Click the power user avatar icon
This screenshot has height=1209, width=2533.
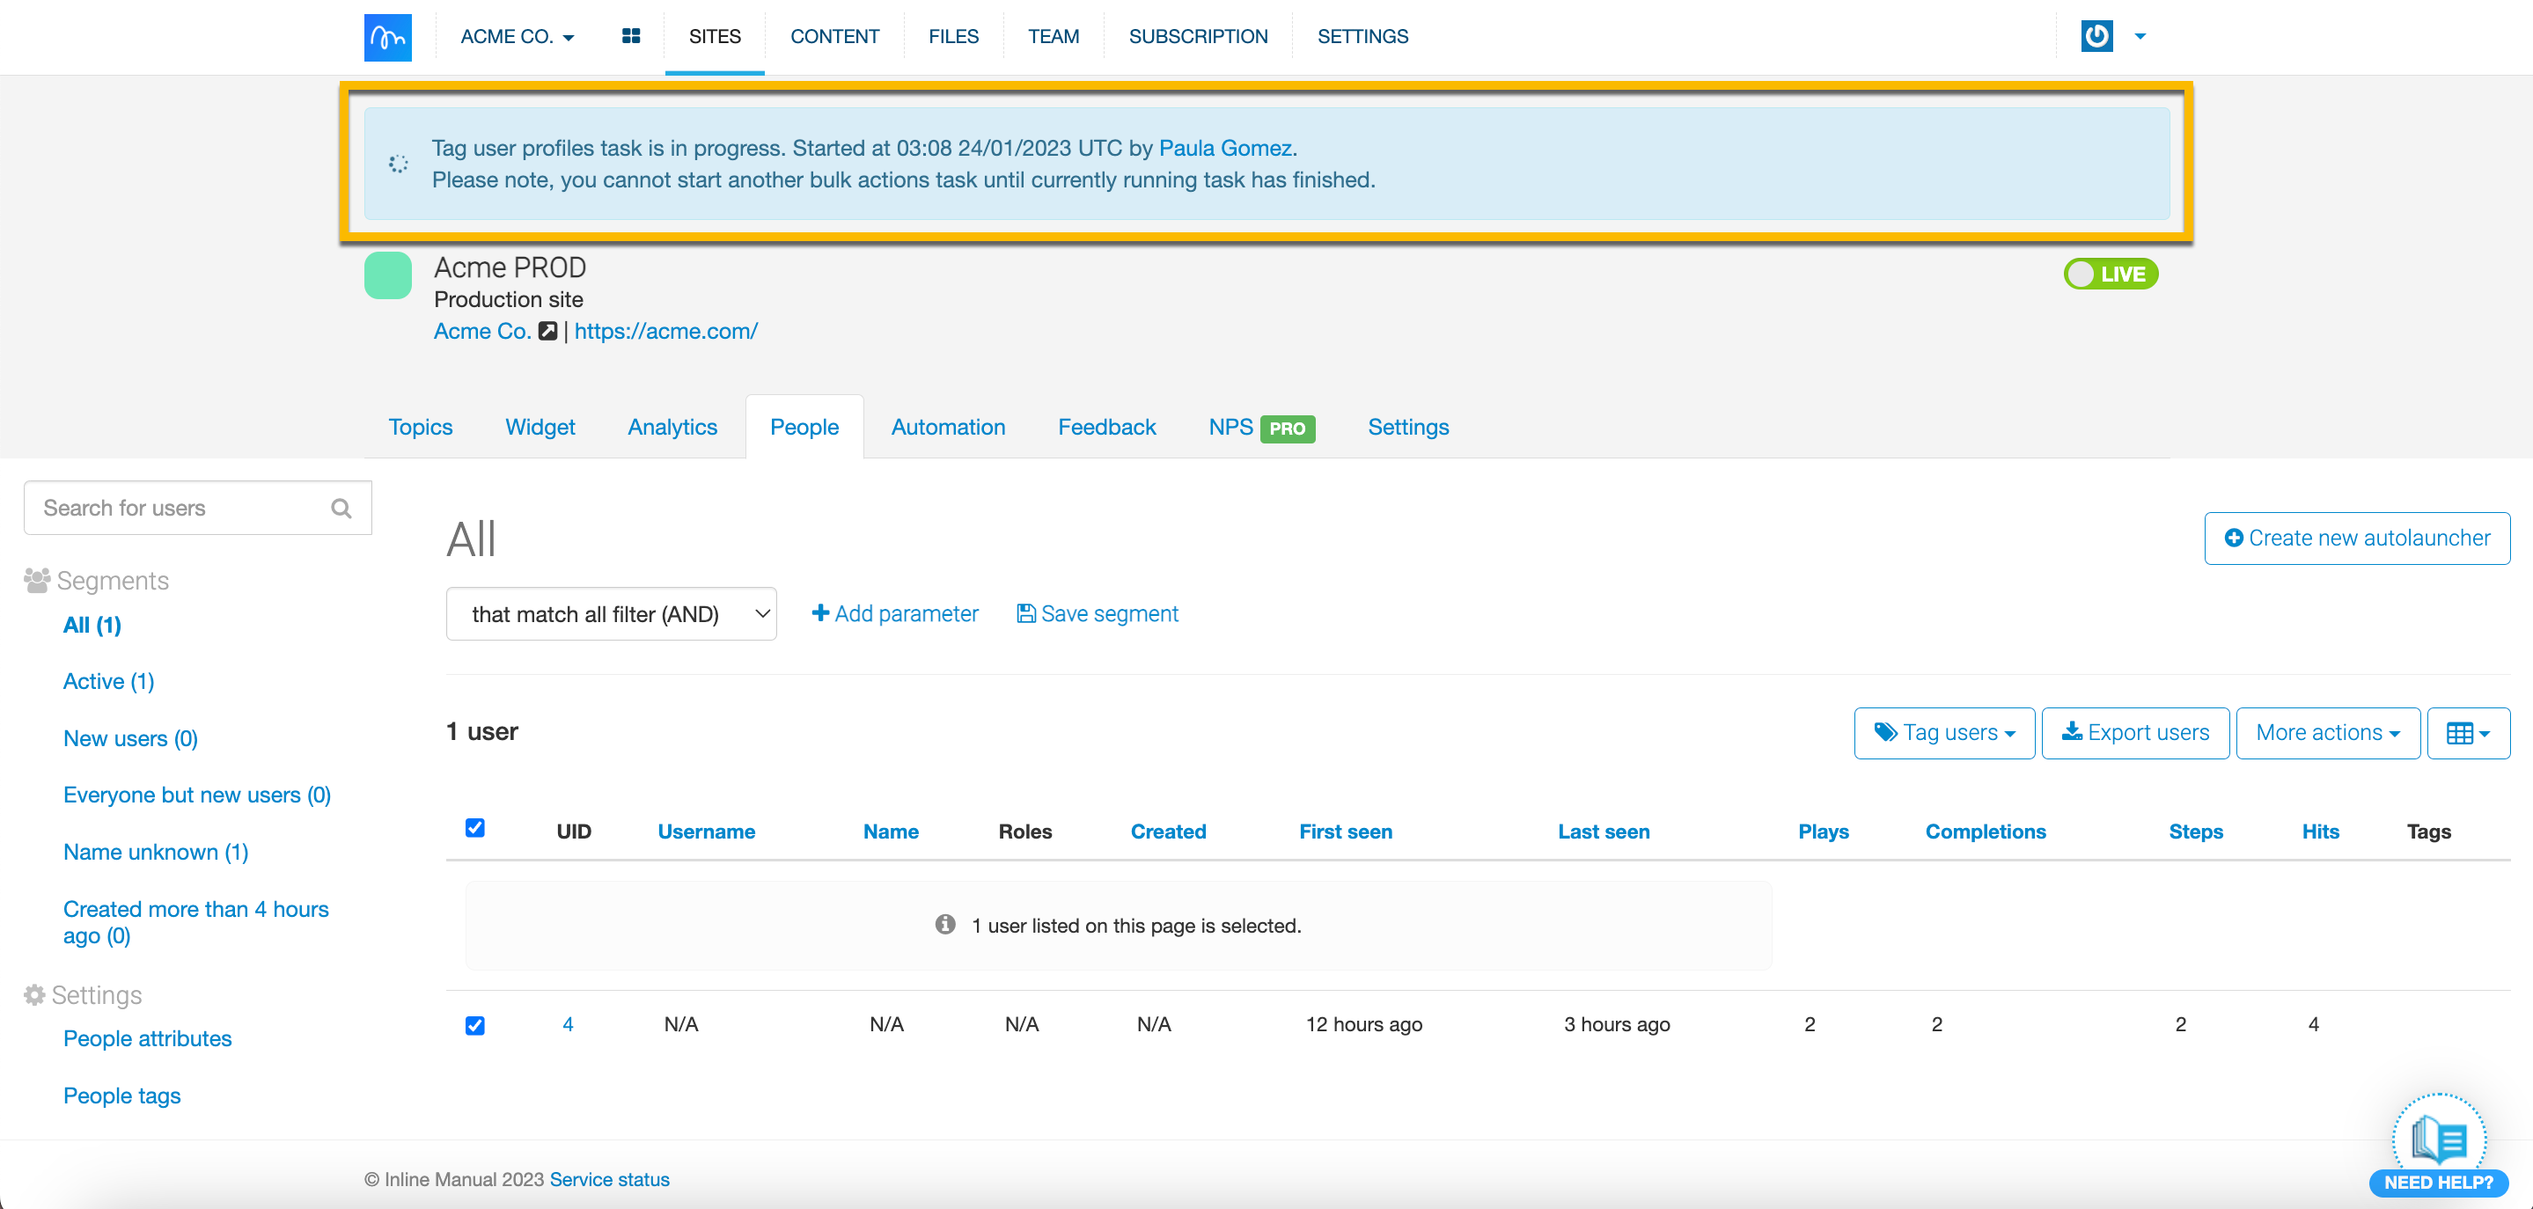(x=2096, y=36)
